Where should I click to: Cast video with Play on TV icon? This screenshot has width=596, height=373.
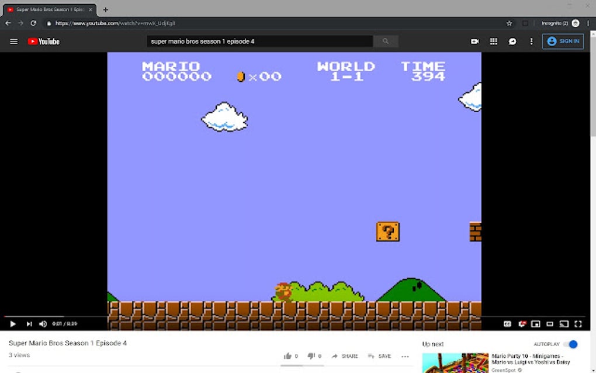point(564,324)
